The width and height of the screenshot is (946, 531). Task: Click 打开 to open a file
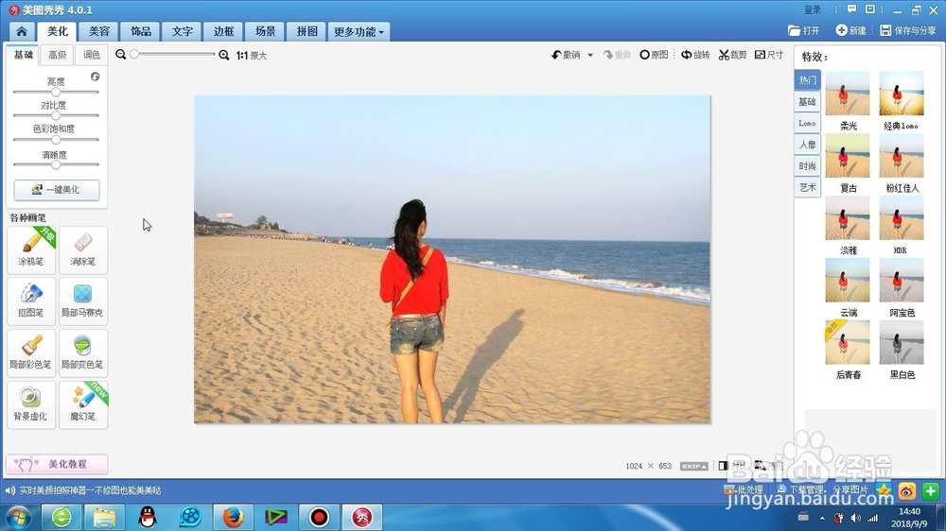click(803, 30)
